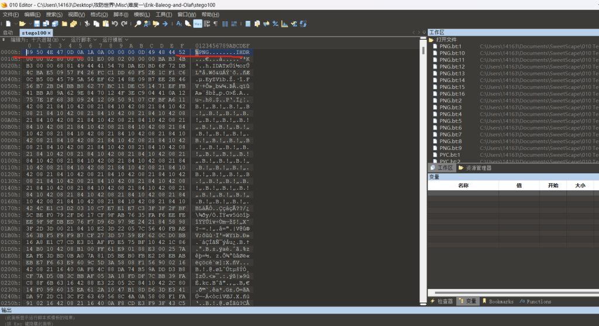Toggle the Hex edit mode button

[198, 24]
